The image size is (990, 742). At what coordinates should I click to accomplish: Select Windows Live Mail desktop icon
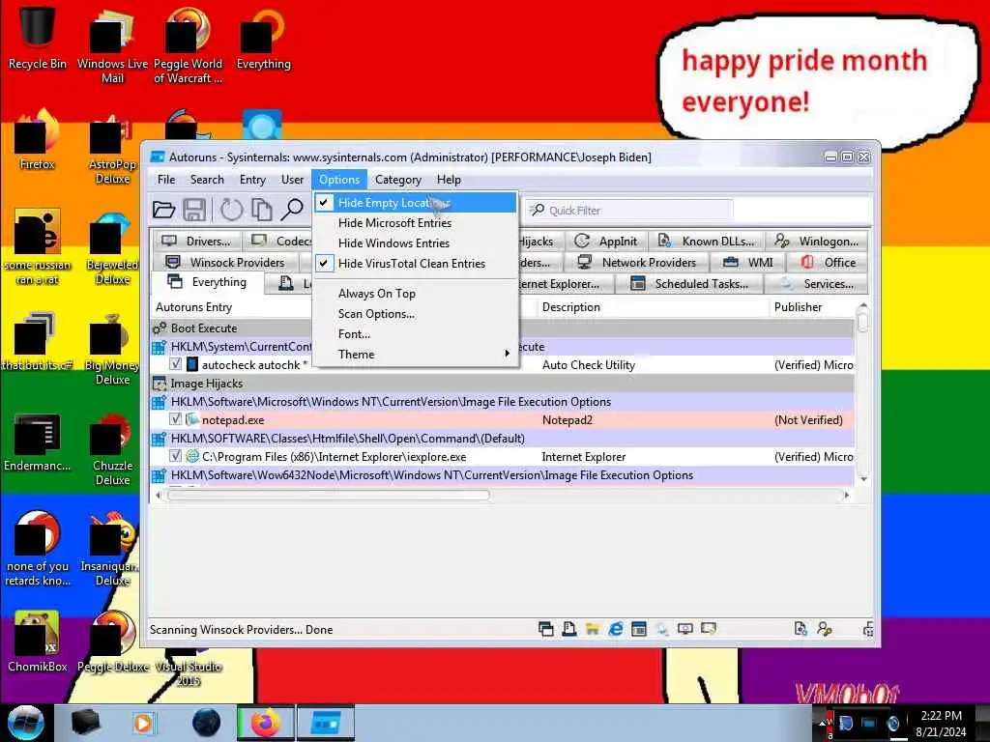[x=112, y=44]
